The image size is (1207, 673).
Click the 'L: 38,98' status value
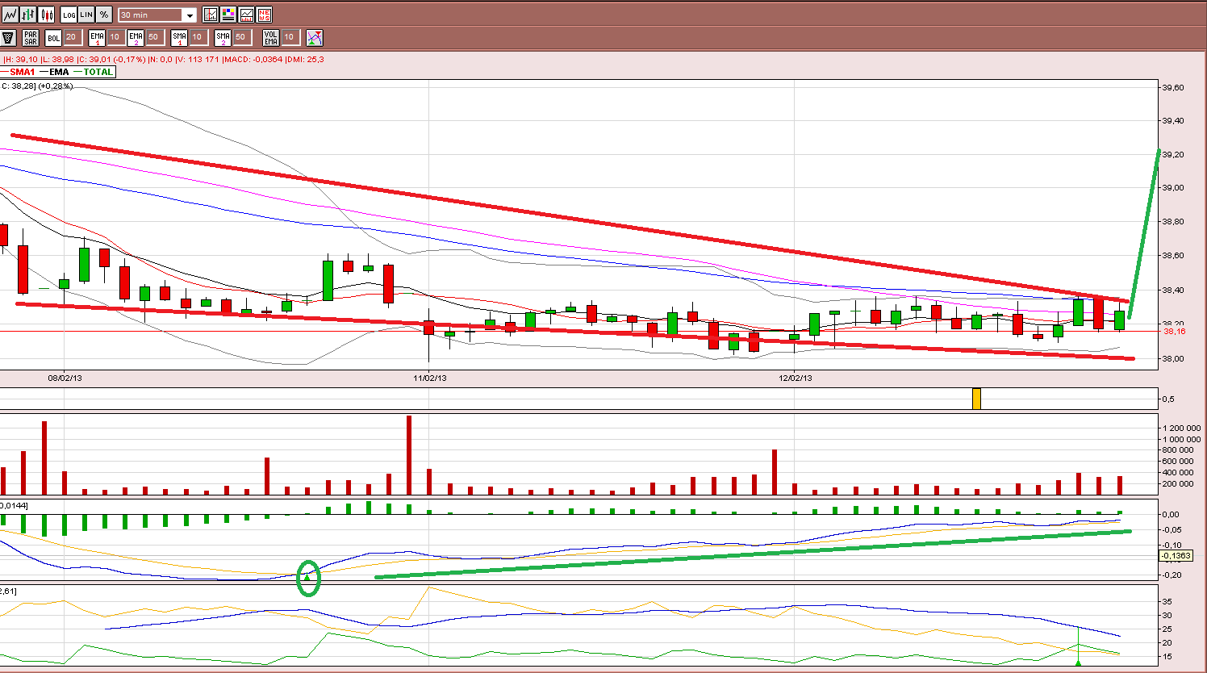pyautogui.click(x=58, y=59)
